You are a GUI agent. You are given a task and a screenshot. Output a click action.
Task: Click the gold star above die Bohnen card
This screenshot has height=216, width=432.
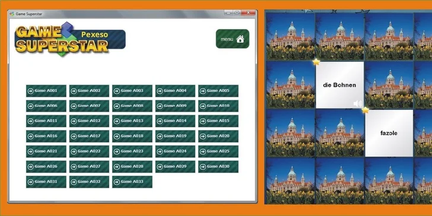click(316, 62)
